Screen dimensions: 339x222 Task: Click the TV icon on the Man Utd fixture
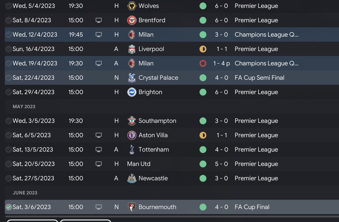click(98, 164)
